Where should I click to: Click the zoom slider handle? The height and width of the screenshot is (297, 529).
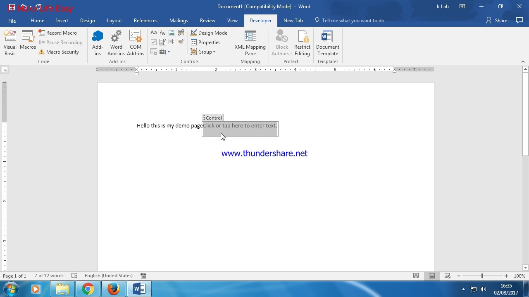tap(482, 276)
